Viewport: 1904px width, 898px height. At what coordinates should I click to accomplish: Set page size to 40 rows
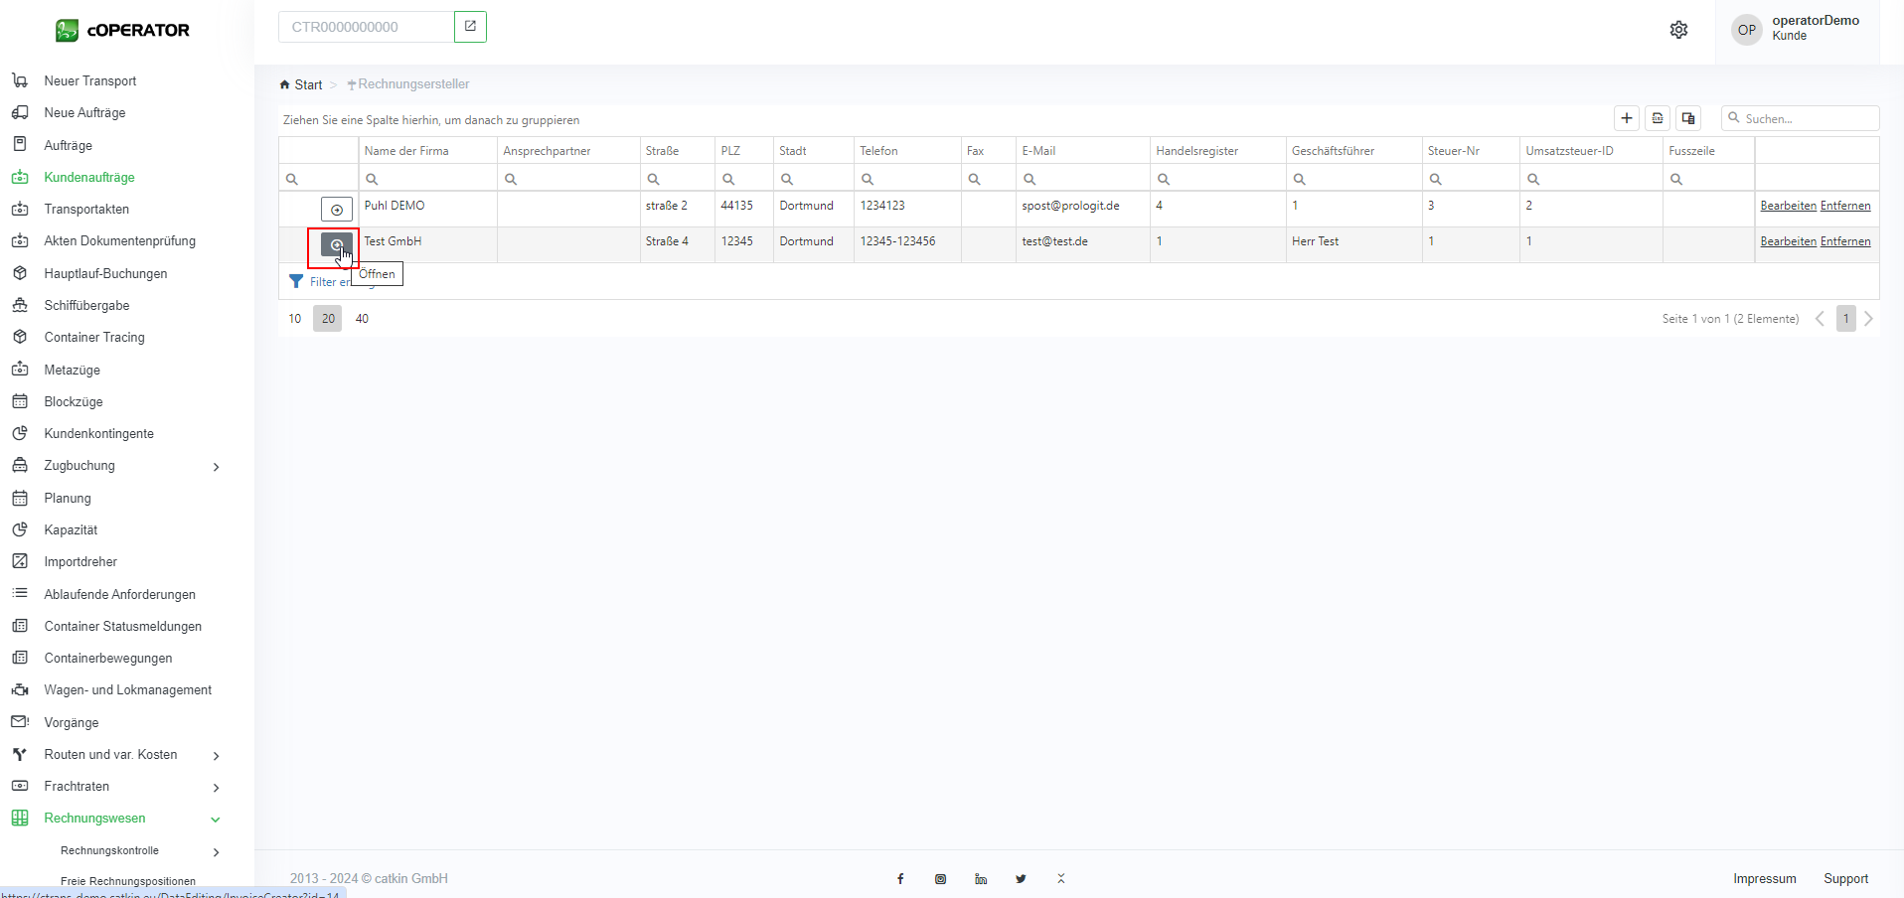click(362, 319)
